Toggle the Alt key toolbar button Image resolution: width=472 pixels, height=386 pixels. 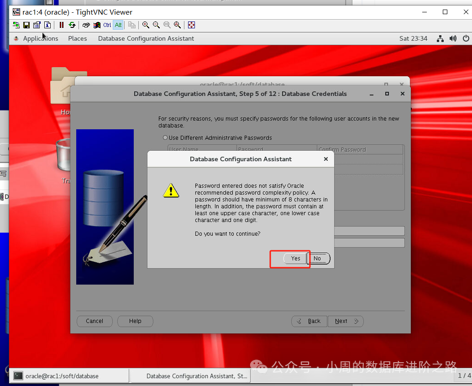pyautogui.click(x=118, y=25)
